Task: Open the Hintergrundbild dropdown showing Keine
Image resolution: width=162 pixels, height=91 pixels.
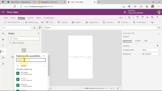Action: pos(151,50)
